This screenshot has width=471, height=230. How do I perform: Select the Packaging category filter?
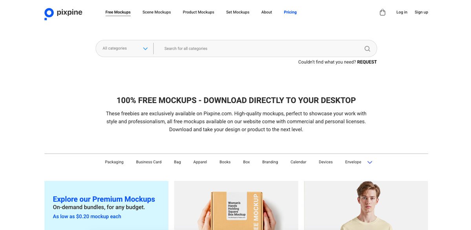[114, 162]
